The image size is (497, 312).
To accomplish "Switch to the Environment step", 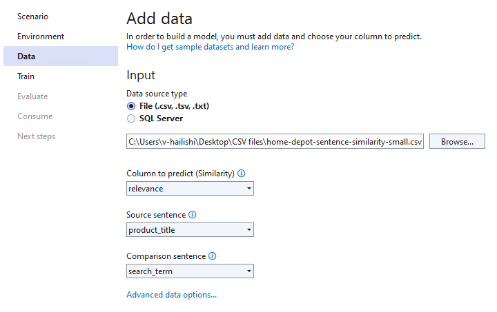I will coord(41,37).
